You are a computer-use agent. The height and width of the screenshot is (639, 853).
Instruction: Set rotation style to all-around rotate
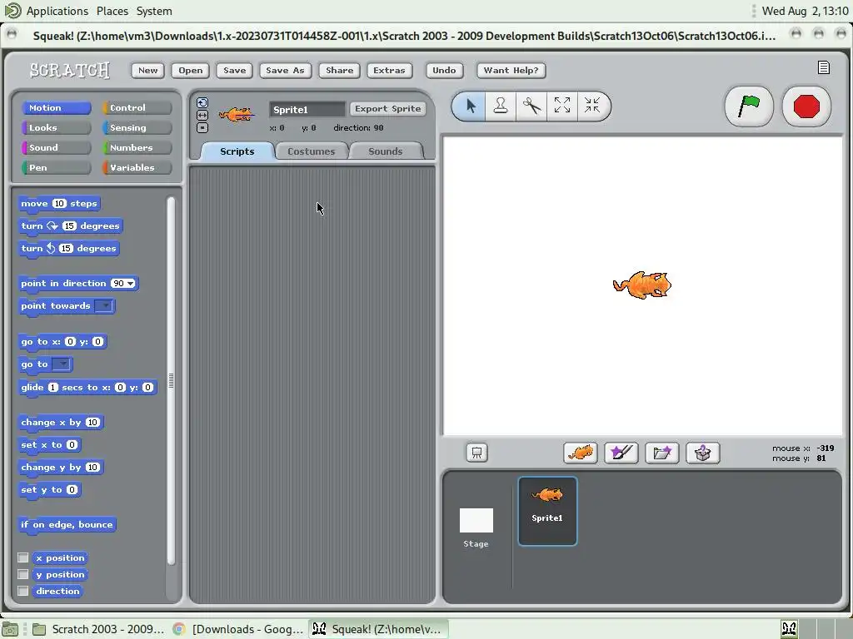pos(202,102)
